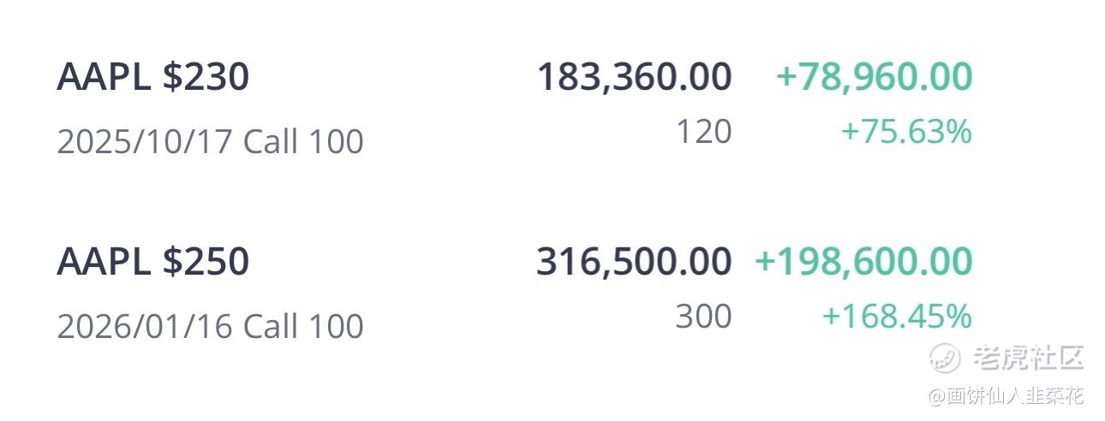Click the 2026/01/16 expiry date

(x=145, y=326)
